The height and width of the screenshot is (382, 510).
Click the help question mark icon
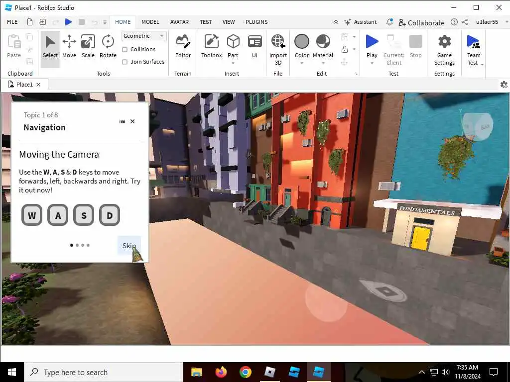coord(454,22)
